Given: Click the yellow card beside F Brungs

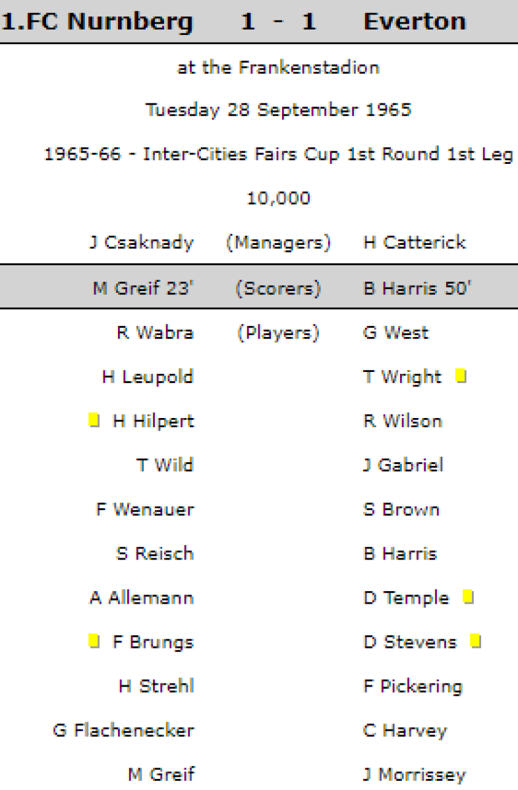Looking at the screenshot, I should point(94,641).
